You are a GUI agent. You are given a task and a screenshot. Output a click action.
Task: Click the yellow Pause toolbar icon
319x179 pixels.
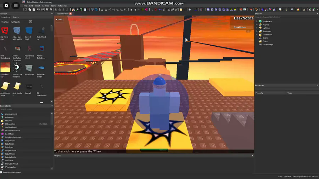142,10
